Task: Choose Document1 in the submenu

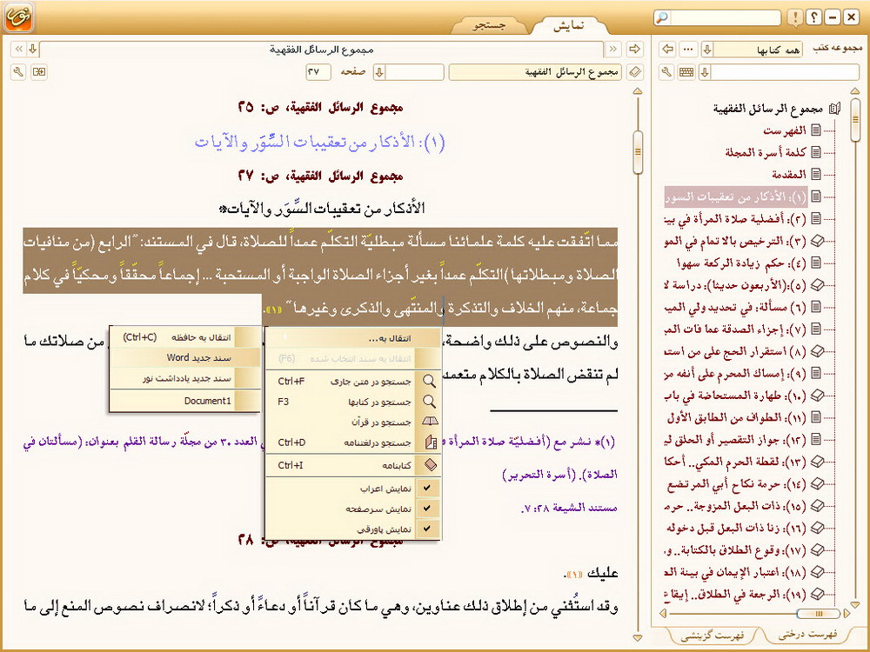Action: (184, 401)
